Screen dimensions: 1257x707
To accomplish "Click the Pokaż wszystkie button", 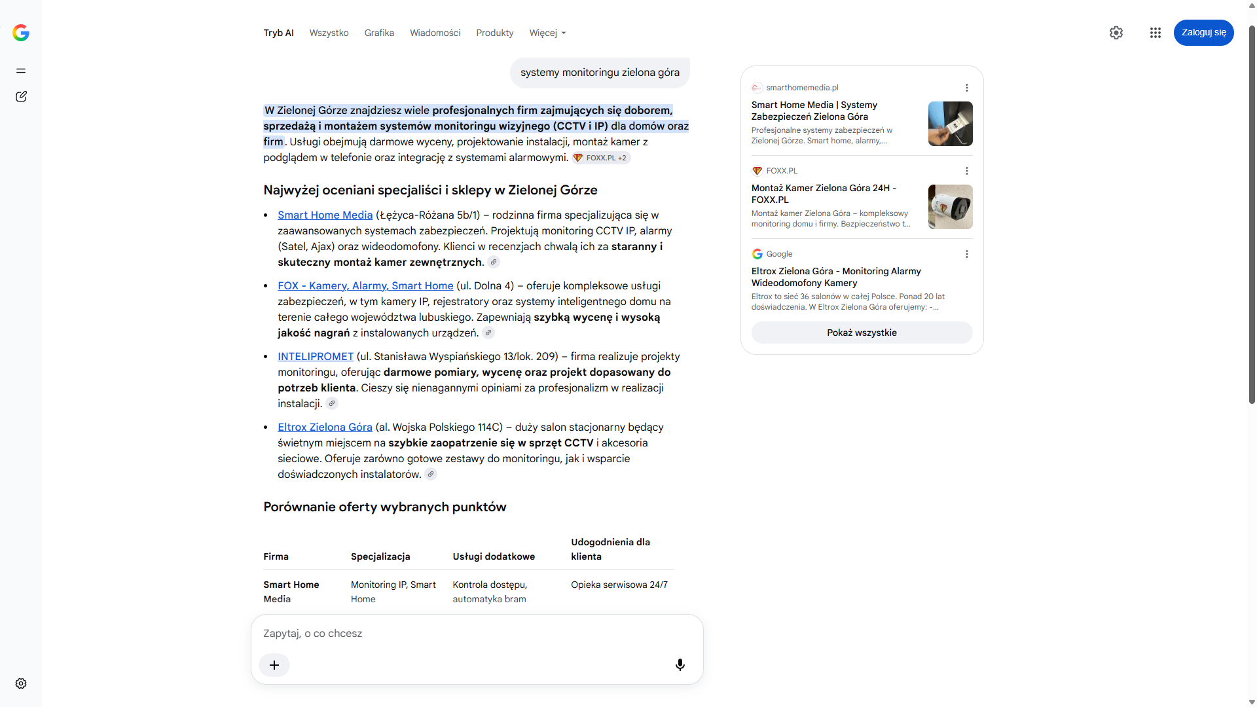I will (862, 333).
